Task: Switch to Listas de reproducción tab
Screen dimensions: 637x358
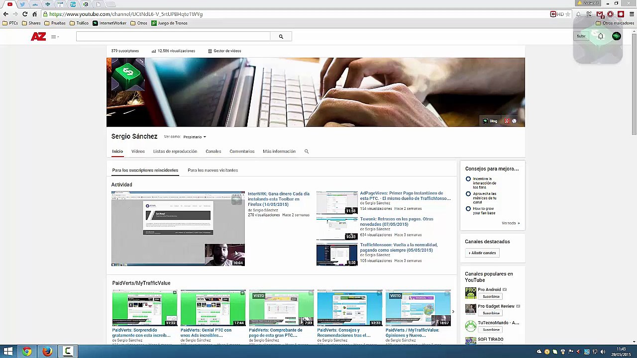Action: [x=175, y=151]
